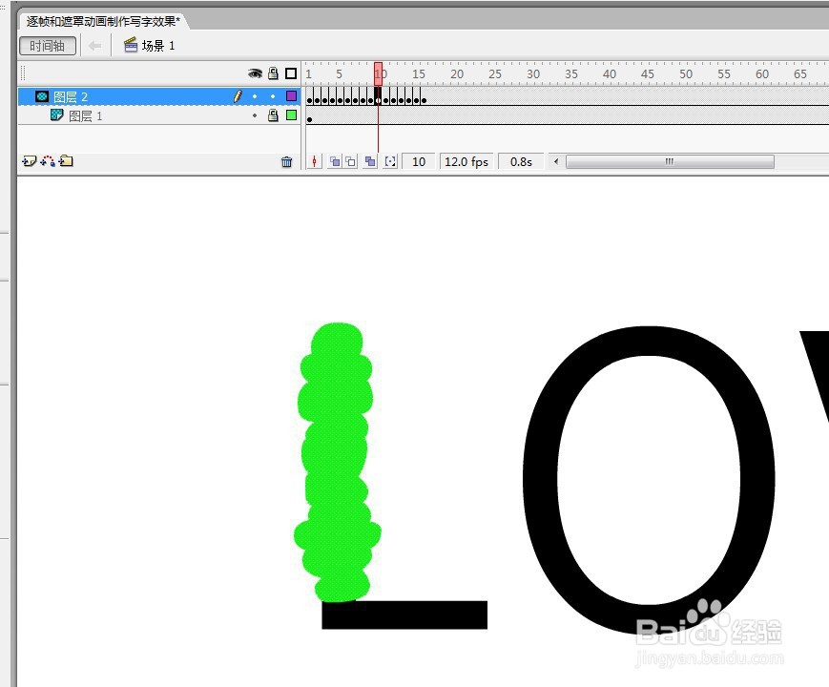The height and width of the screenshot is (687, 829).
Task: Select the 图层 2 mask layer
Action: (158, 96)
